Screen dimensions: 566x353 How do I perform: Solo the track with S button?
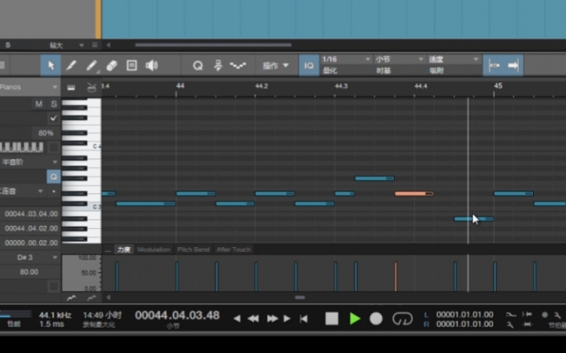click(x=53, y=104)
